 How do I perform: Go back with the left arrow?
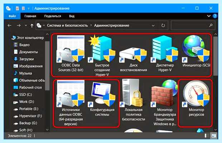pos(9,26)
